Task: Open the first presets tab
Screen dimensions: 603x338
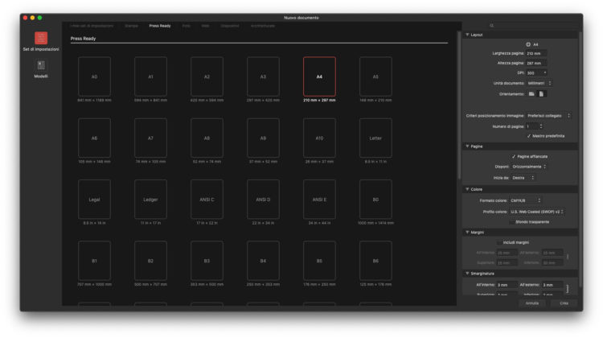Action: click(x=92, y=26)
